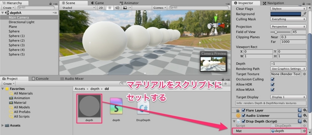Image resolution: width=312 pixels, height=135 pixels.
Task: Switch to the Audio Mixer tab
Action: click(x=72, y=79)
